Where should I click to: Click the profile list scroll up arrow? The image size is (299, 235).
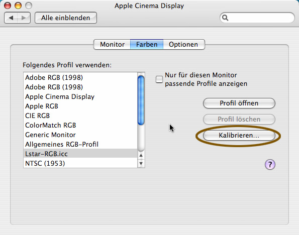click(x=141, y=155)
